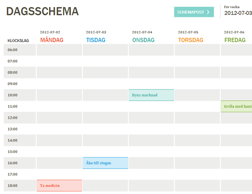This screenshot has width=252, height=194.
Task: Click the MÅNDAG column header
Action: pyautogui.click(x=52, y=40)
